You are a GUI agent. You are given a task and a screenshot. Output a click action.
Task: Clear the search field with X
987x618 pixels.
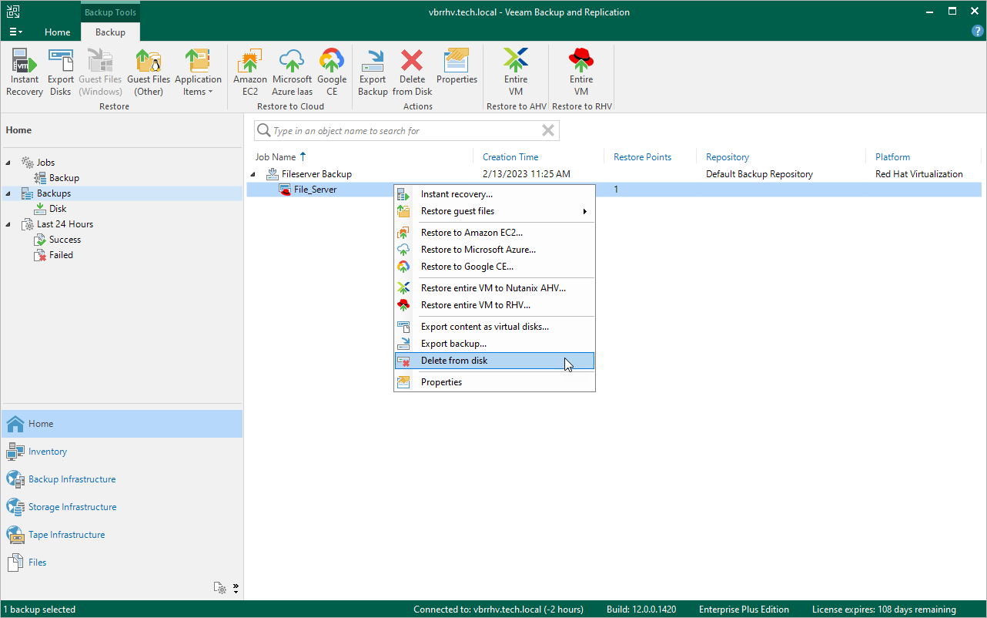[x=548, y=131]
